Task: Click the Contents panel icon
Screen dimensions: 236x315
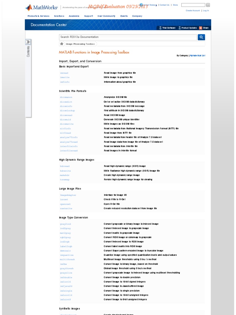Action: pyautogui.click(x=28, y=42)
